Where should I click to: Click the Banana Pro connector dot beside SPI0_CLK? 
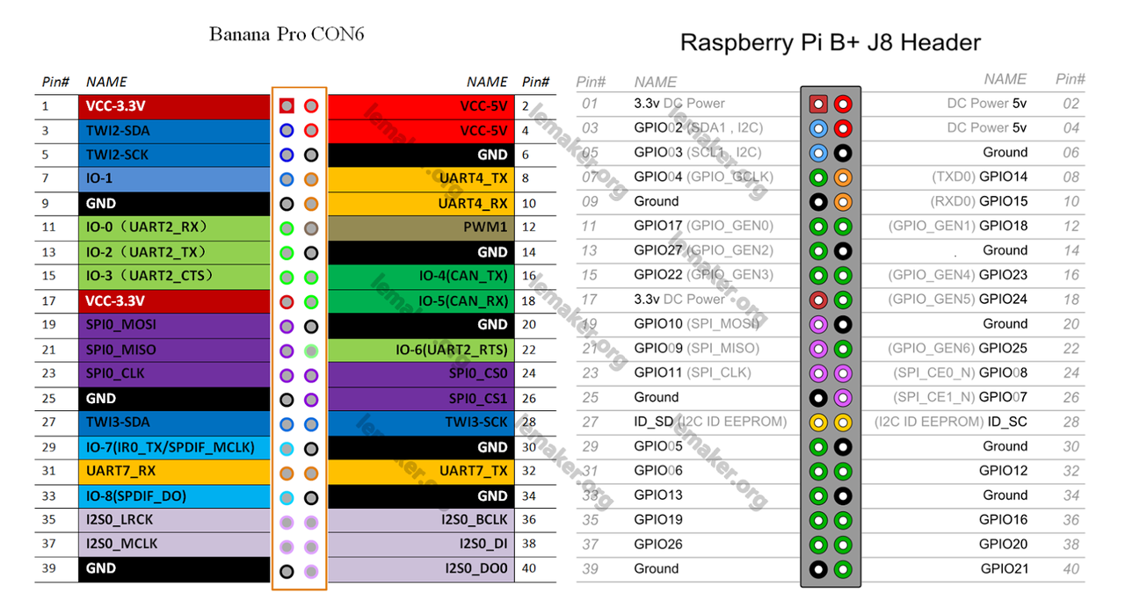point(287,375)
